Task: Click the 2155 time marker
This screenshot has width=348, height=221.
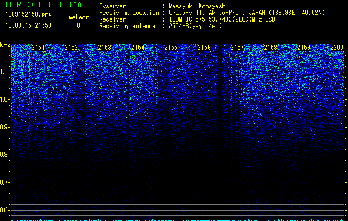Action: point(171,48)
